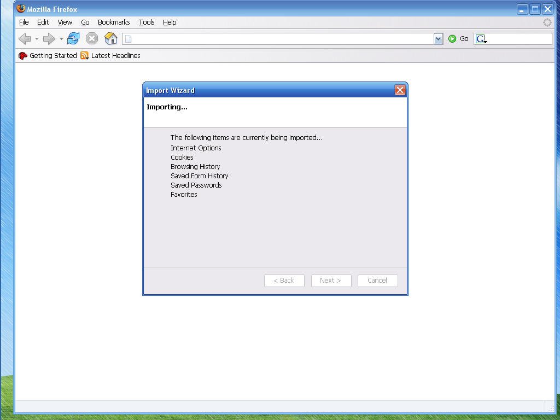Click the Mozilla Firefox title text
Image resolution: width=560 pixels, height=420 pixels.
coord(52,9)
